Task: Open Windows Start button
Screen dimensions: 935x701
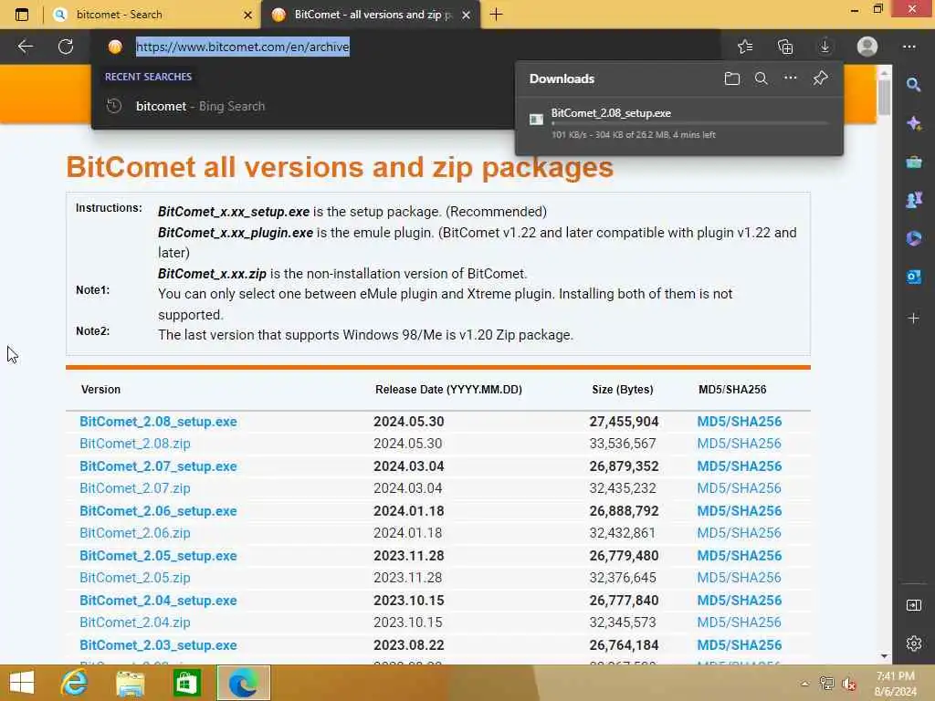Action: pyautogui.click(x=22, y=683)
